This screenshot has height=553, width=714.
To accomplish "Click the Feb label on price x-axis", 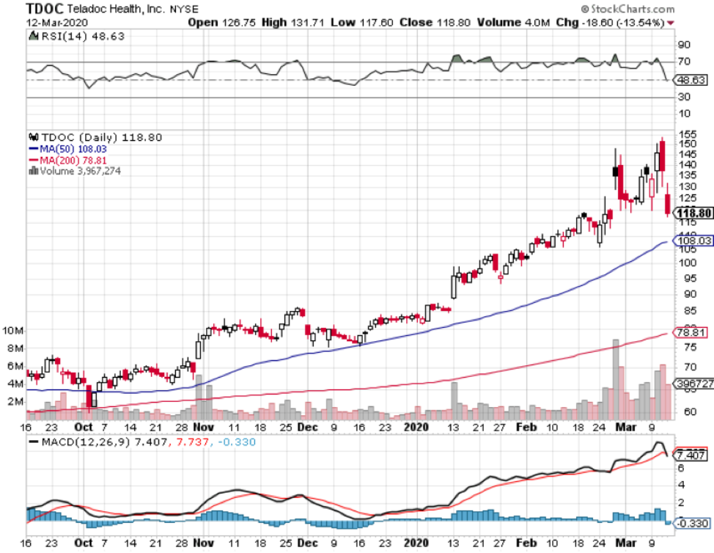I will pos(526,428).
